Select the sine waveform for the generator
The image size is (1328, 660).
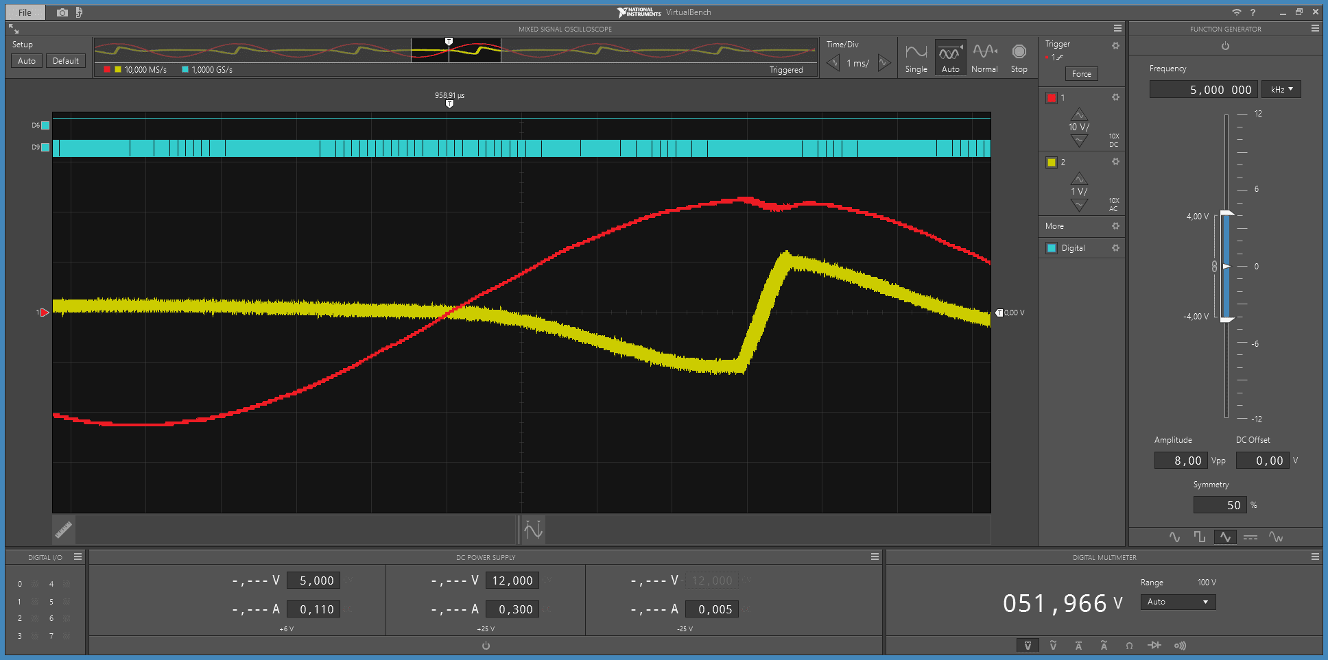click(1174, 537)
